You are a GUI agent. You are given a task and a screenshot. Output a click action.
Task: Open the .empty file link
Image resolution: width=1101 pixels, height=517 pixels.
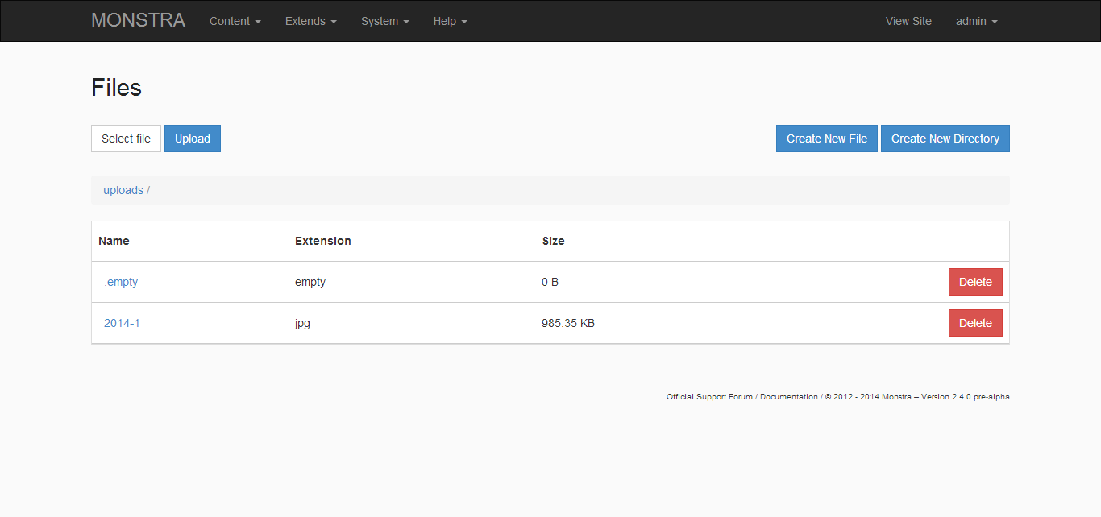click(x=122, y=282)
